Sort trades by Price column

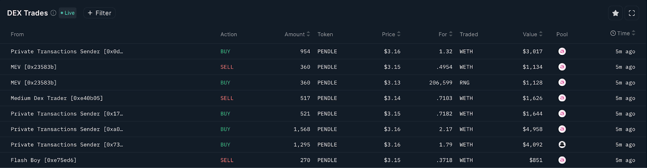pyautogui.click(x=391, y=34)
